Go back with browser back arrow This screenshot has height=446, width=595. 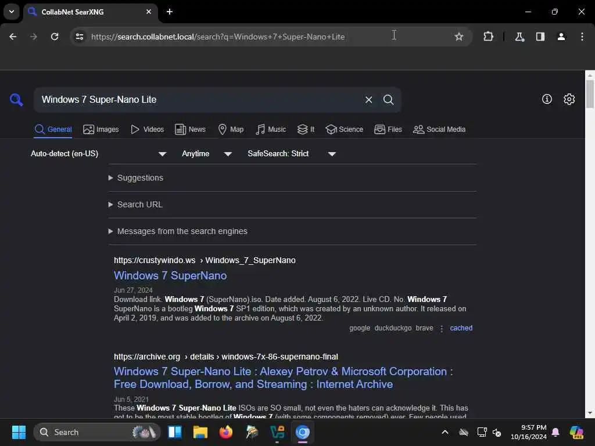coord(13,37)
